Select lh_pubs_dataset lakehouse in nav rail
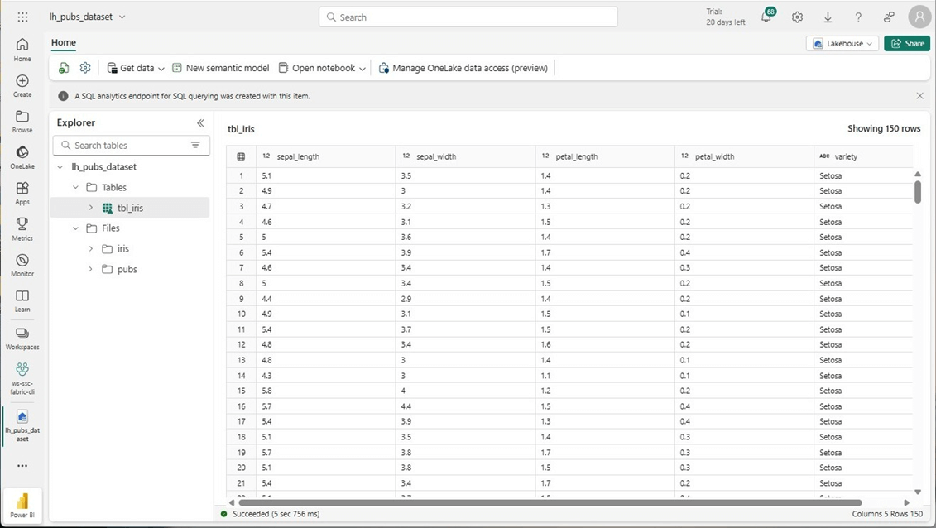The width and height of the screenshot is (936, 528). [22, 426]
